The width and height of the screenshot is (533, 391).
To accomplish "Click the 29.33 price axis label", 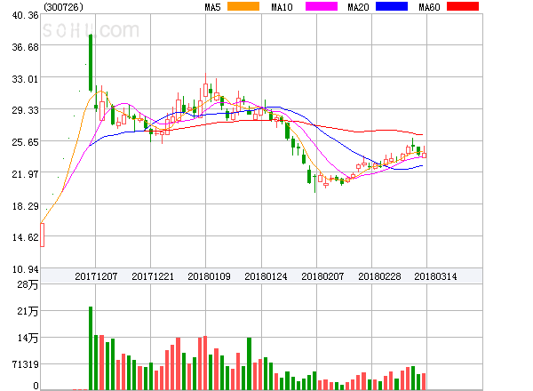I will click(25, 110).
